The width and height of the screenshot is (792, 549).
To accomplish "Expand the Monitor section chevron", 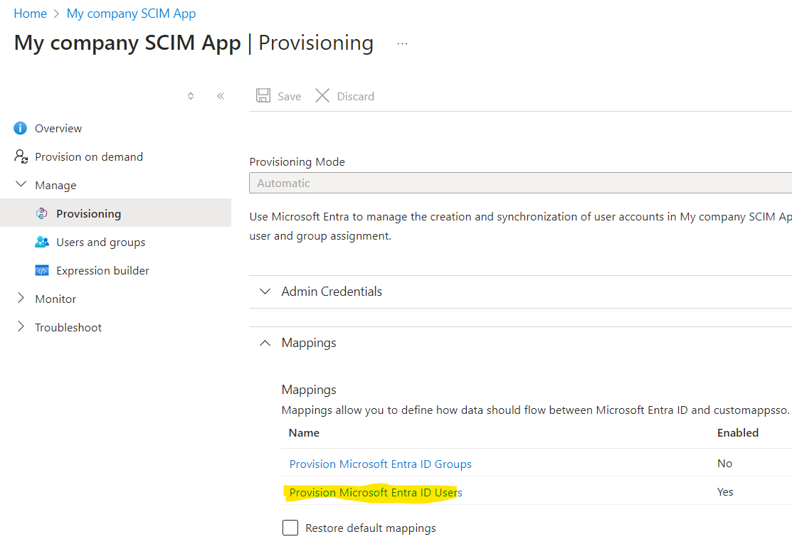I will 21,298.
